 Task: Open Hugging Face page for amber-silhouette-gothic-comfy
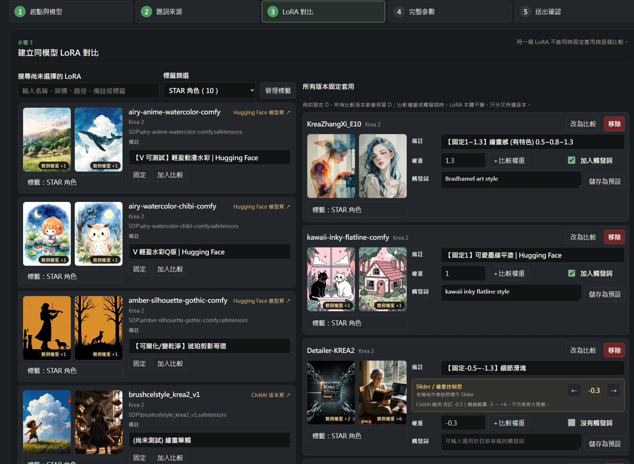coord(261,301)
